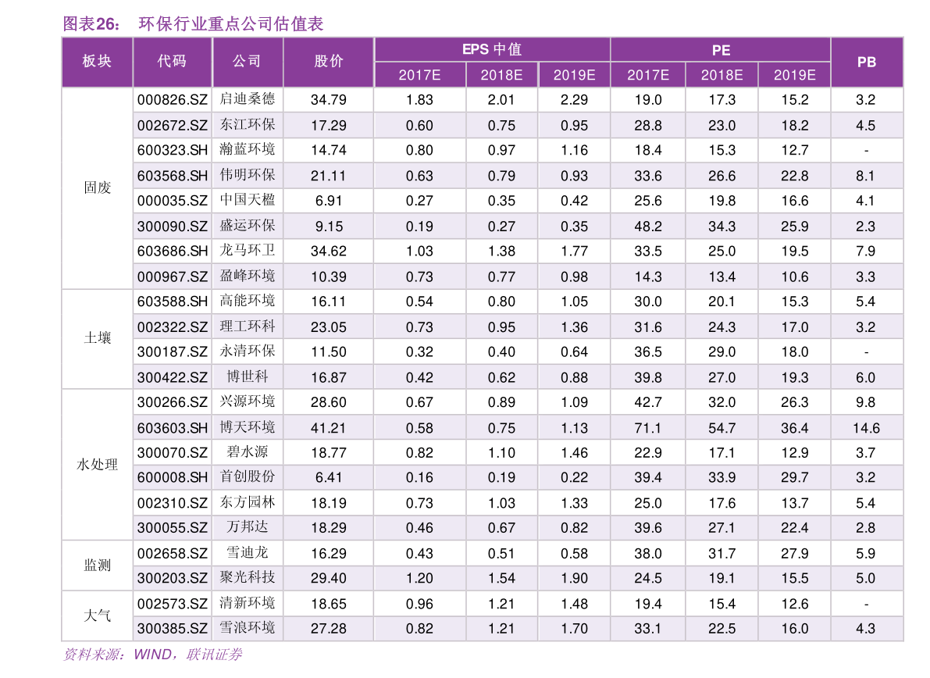Select the 固废 sector cell
This screenshot has width=930, height=678.
coord(98,188)
